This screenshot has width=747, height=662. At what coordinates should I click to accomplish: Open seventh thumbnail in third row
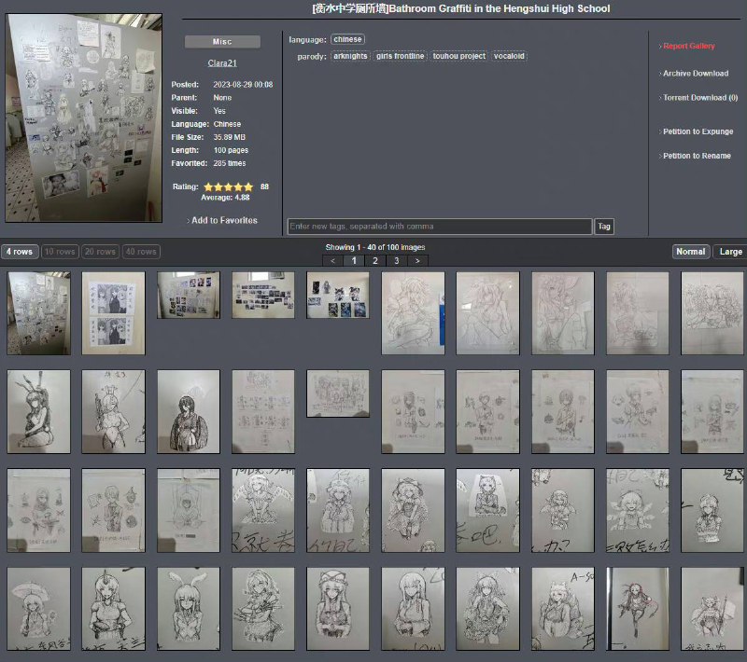[487, 510]
